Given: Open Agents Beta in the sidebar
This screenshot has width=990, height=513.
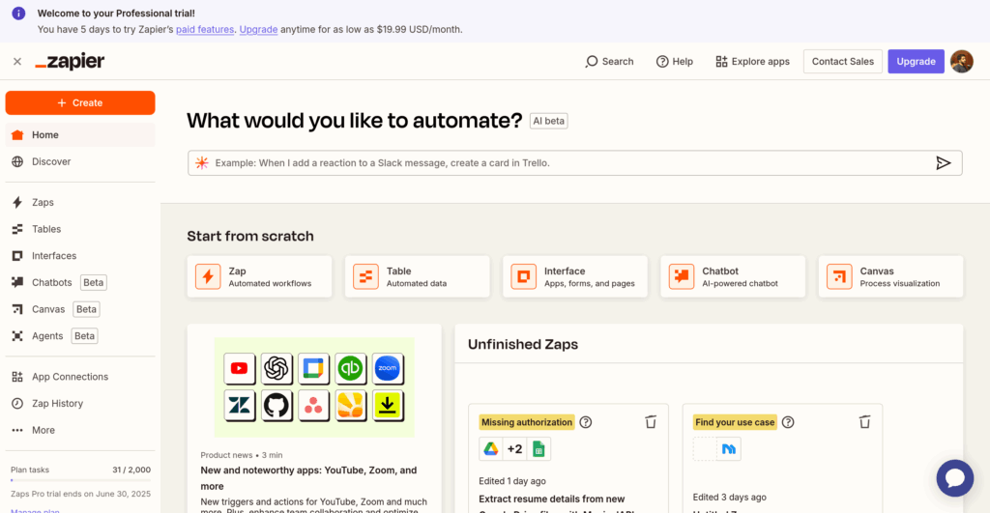Looking at the screenshot, I should coord(80,335).
